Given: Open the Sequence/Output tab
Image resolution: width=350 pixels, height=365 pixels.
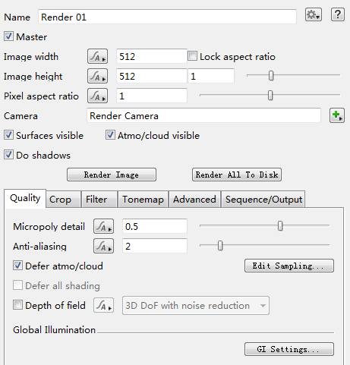Looking at the screenshot, I should [x=263, y=200].
